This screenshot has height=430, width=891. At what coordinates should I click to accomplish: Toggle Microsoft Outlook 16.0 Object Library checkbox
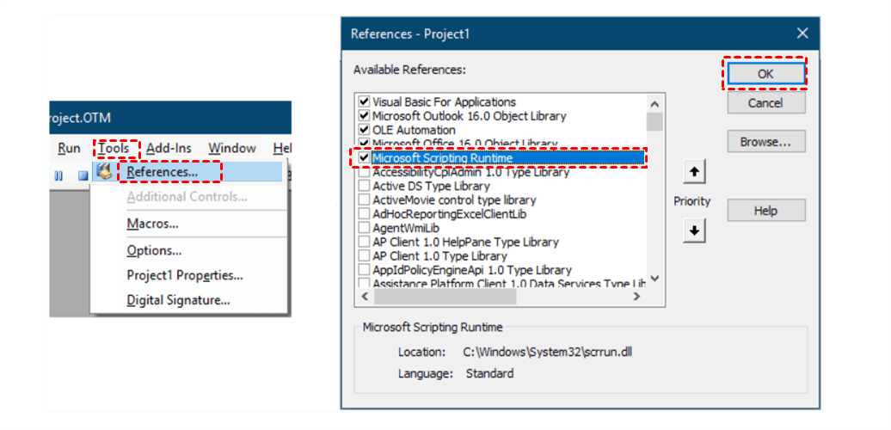[x=365, y=116]
